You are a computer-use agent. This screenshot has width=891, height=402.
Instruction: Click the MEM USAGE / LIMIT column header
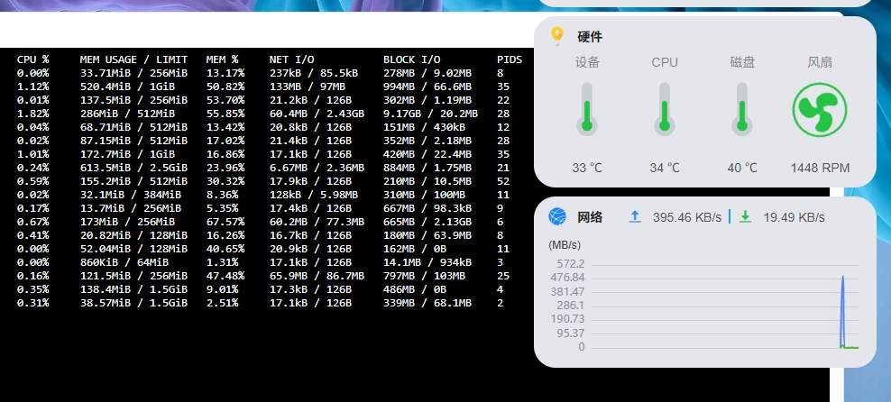pos(133,59)
